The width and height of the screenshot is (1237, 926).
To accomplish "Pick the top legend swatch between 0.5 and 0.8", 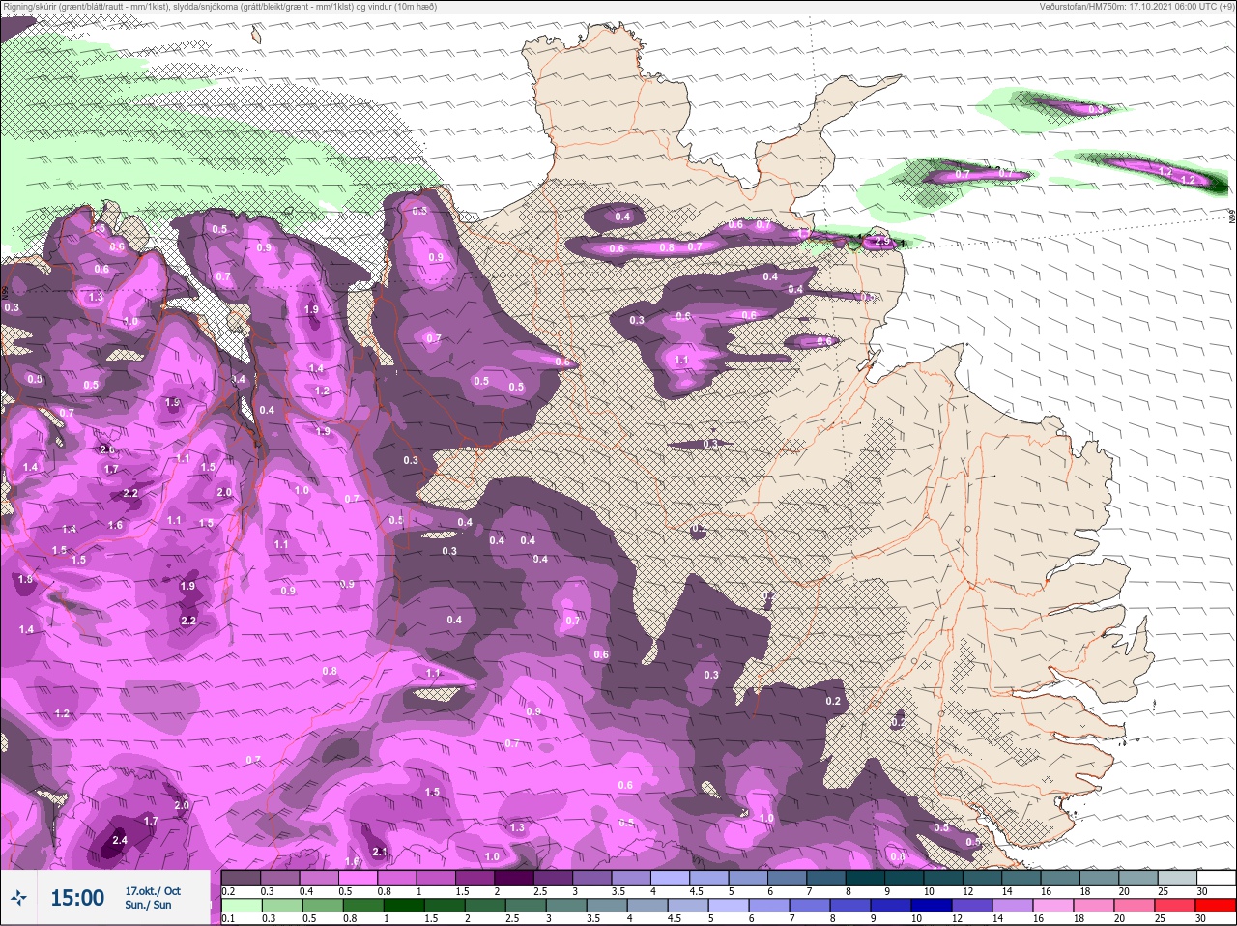I will 358,878.
